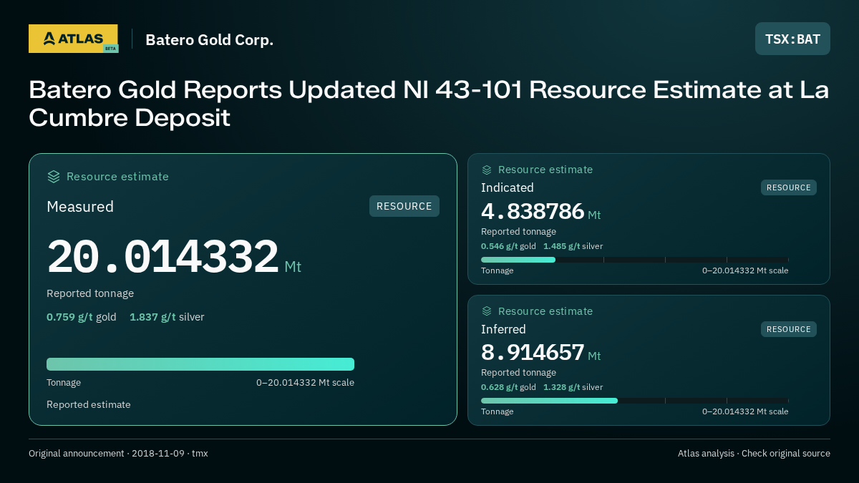Click the layers icon in Measured card
This screenshot has width=859, height=483.
point(54,176)
